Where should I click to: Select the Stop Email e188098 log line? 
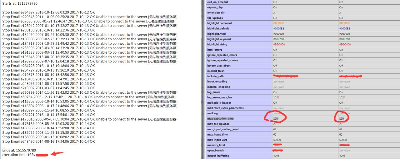48,137
